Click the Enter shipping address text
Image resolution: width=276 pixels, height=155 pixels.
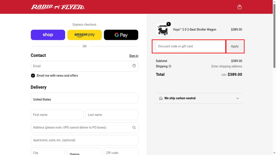227,66
